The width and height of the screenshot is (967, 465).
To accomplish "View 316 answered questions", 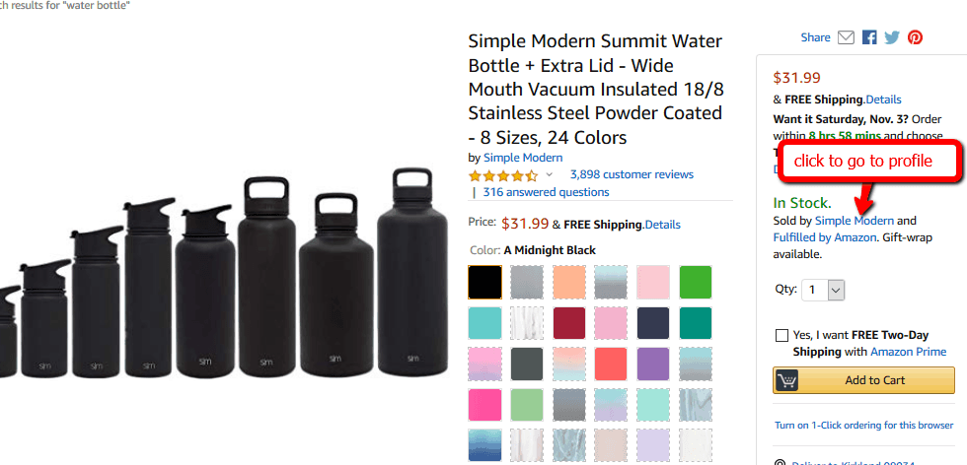I will (x=546, y=192).
